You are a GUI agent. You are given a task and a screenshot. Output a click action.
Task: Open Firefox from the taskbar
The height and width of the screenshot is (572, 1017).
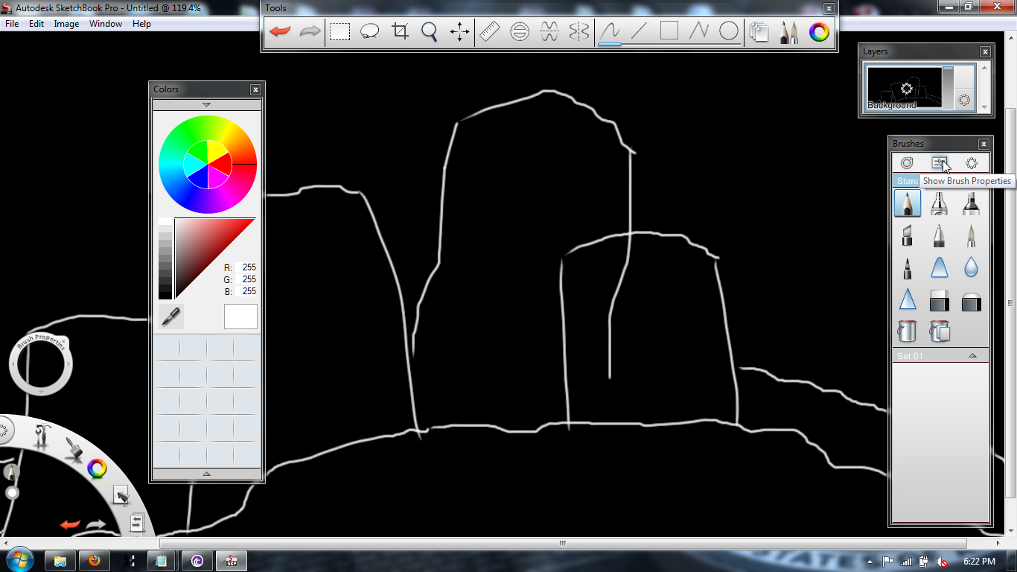(95, 561)
